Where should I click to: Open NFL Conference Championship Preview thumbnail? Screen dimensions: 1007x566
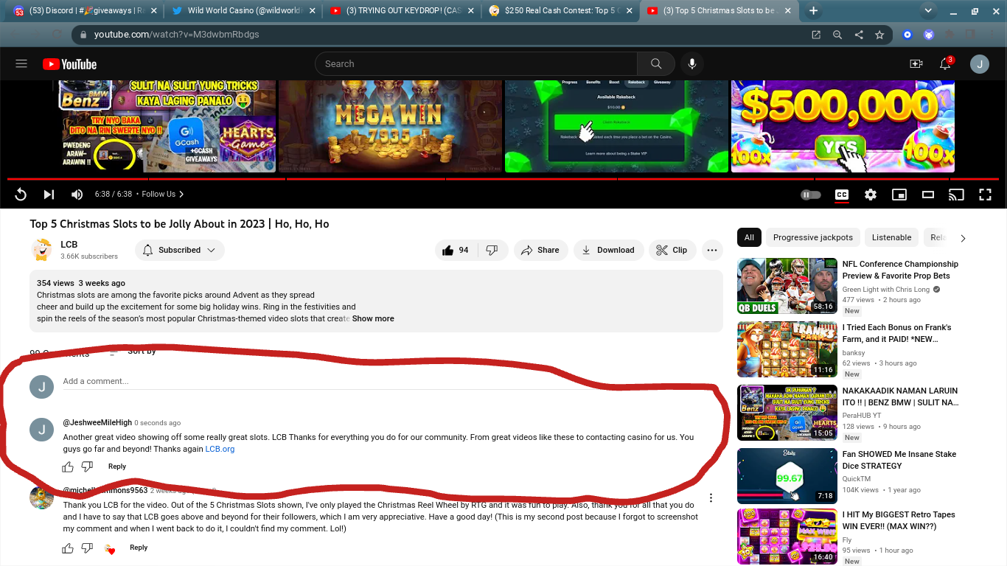coord(787,286)
